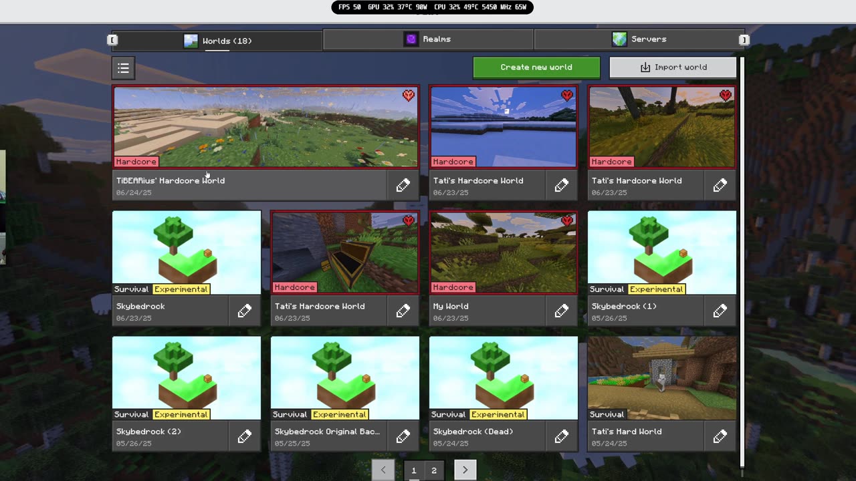Select the "TiBEARius' Hardcore World" name text
Screen dimensions: 856x481
171,180
